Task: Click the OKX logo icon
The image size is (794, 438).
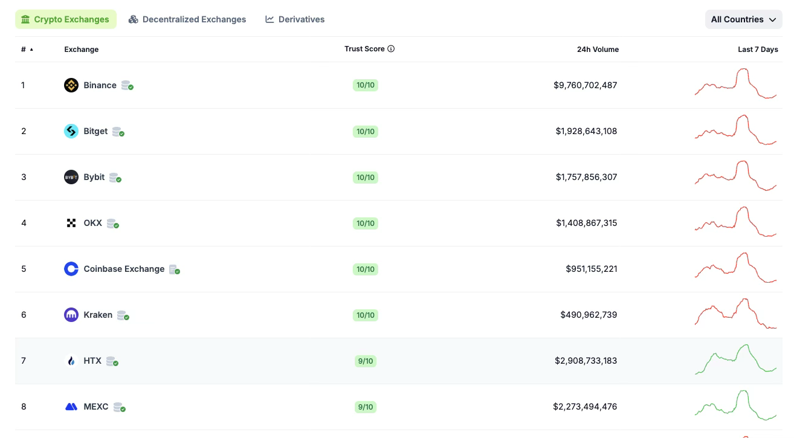Action: tap(71, 223)
